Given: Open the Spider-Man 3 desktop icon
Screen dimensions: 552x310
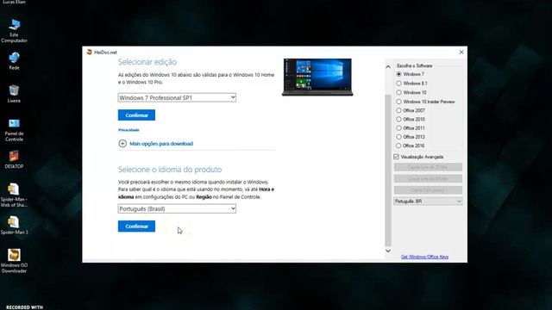Looking at the screenshot, I should pos(14,225).
